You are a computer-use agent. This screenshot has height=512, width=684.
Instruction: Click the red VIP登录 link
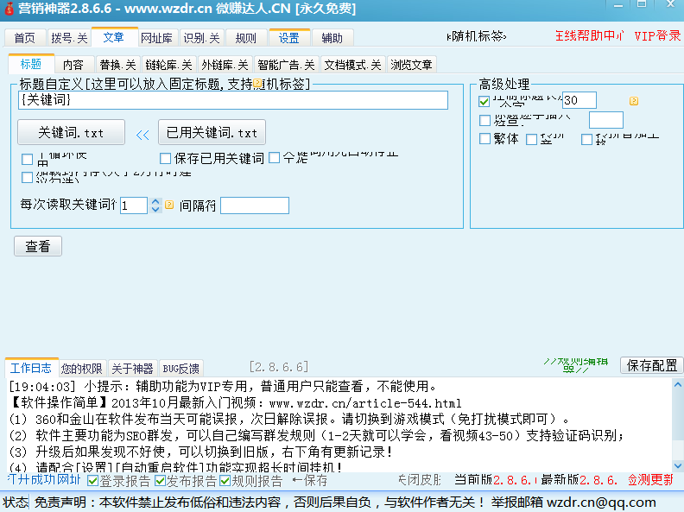coord(657,35)
